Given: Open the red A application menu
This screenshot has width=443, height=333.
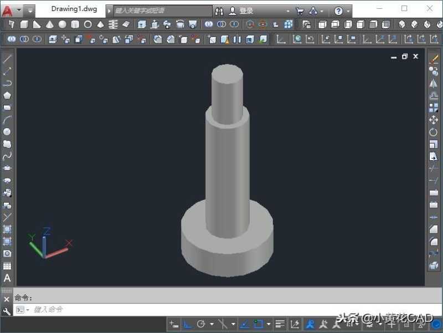Looking at the screenshot, I should pos(7,9).
